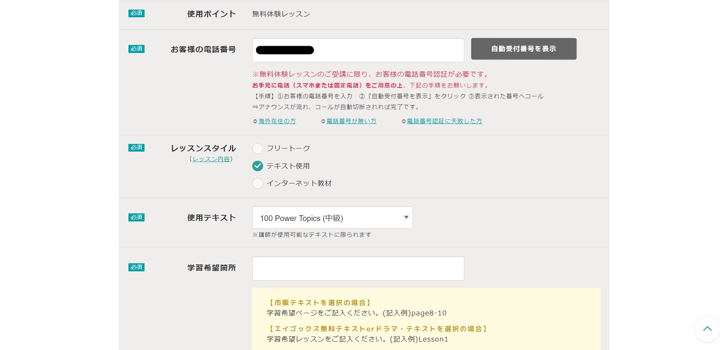Screen dimensions: 720x350
Task: Click into the 学習希望箇所 text field
Action: 358,268
